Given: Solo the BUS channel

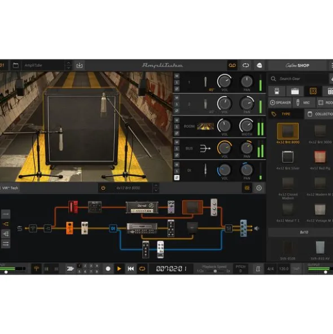Looking at the screenshot, I should 177,149.
